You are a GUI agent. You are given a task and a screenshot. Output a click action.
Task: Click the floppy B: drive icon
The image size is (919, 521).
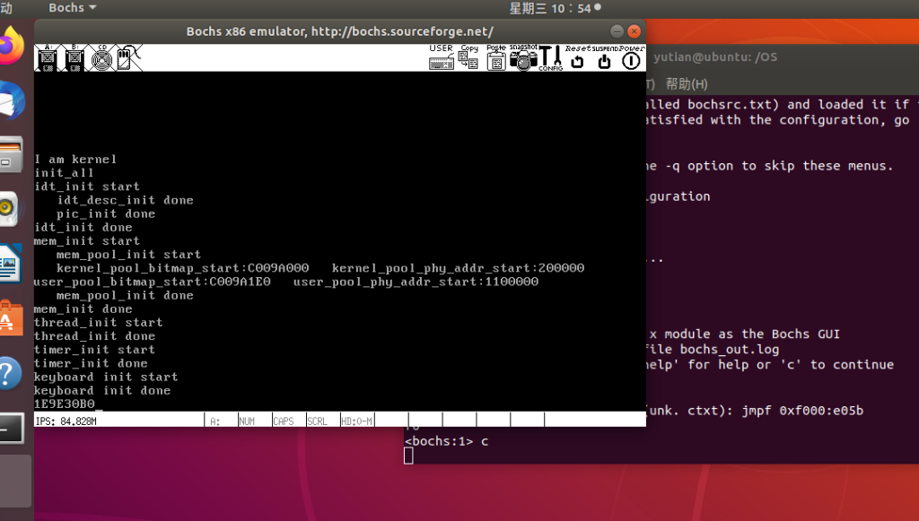click(75, 58)
